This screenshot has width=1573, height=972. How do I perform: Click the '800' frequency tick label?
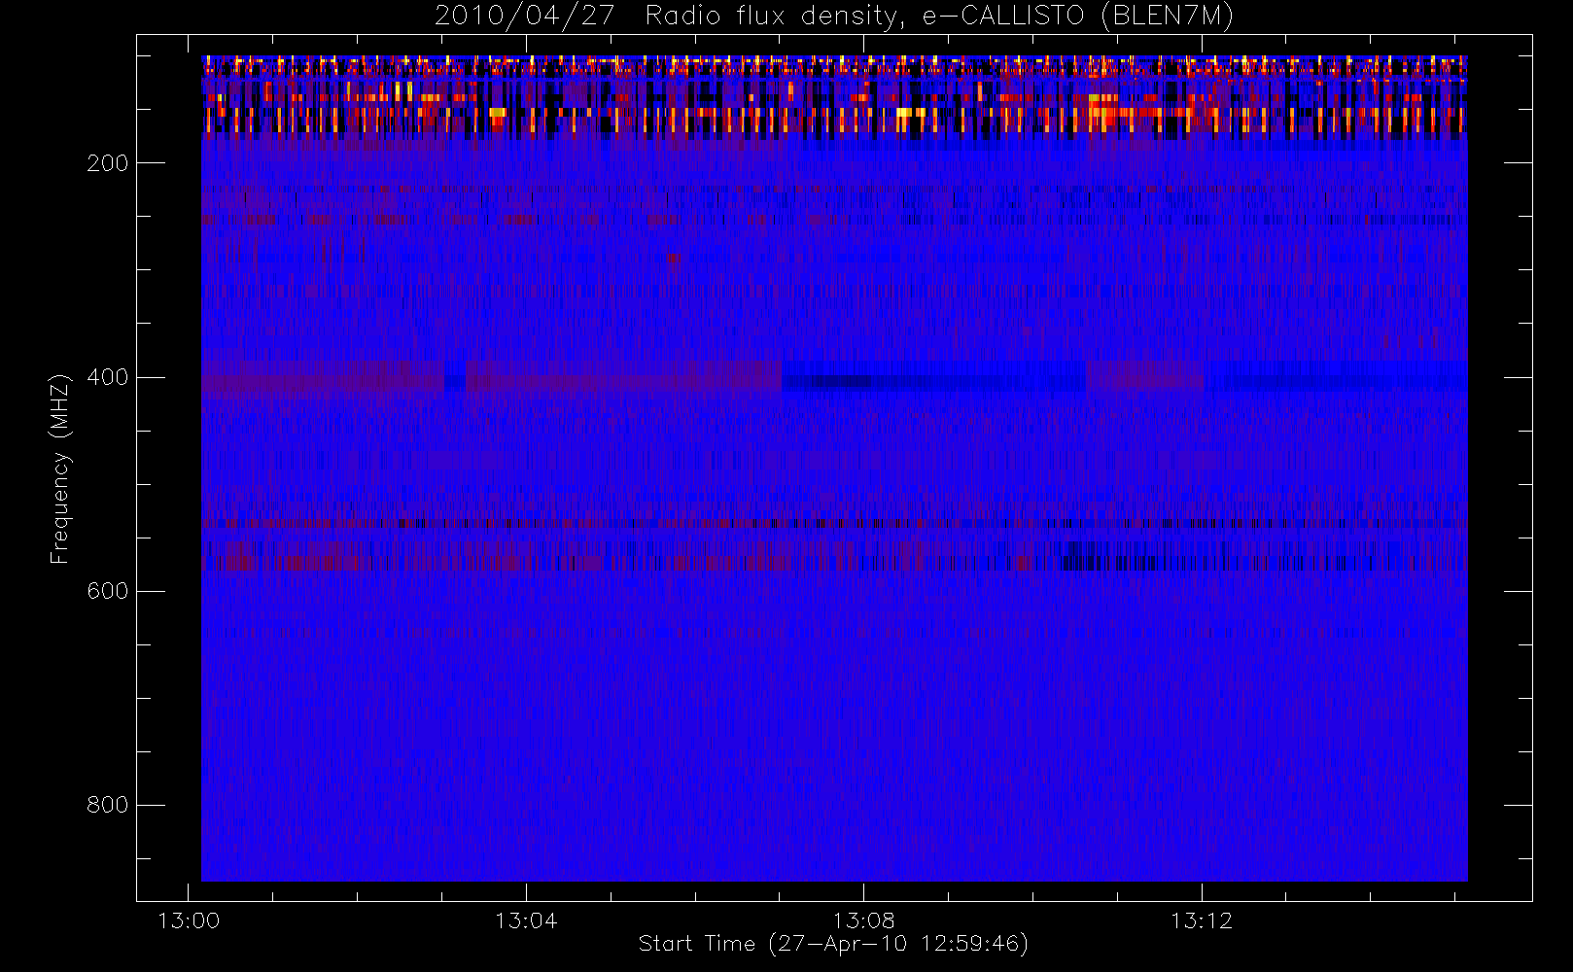click(108, 805)
